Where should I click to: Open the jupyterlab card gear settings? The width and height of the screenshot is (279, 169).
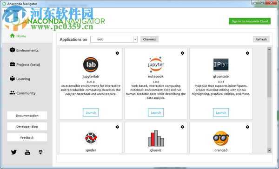[117, 53]
